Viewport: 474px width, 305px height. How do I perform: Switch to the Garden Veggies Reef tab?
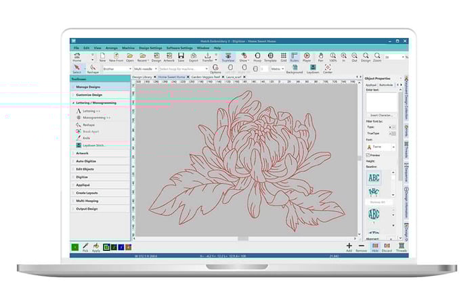point(207,76)
